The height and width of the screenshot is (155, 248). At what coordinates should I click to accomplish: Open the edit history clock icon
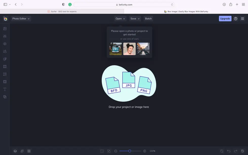click(x=242, y=151)
